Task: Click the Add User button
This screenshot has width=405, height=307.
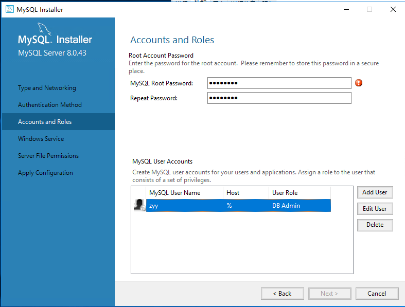Action: (x=375, y=192)
